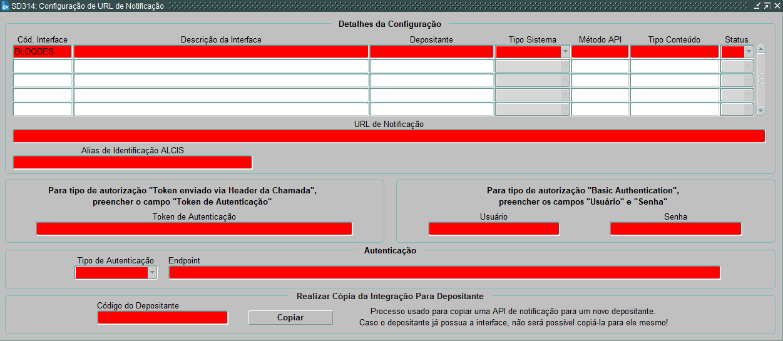Screen dimensions: 783x341
Task: Click the 'Status' column header
Action: tap(736, 39)
